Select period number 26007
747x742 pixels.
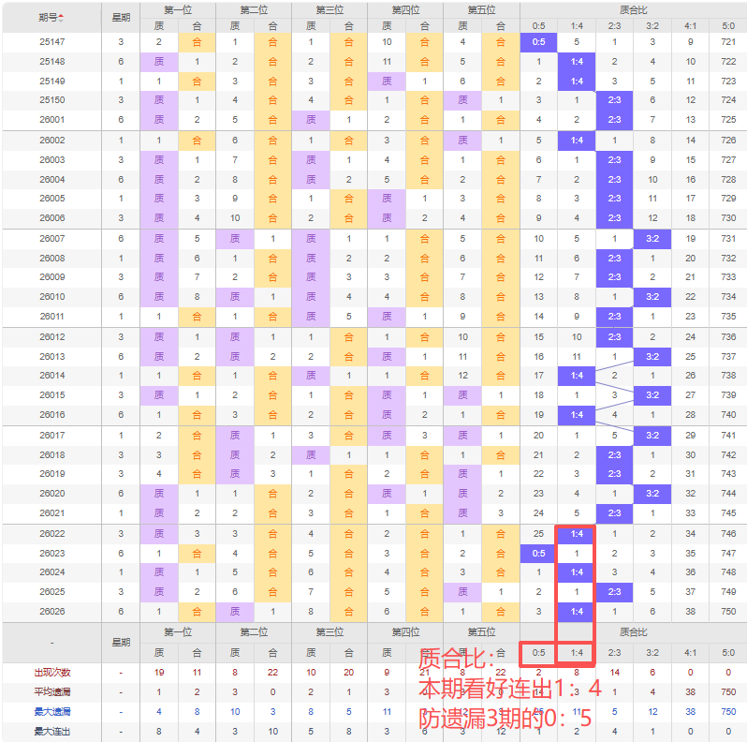click(51, 238)
